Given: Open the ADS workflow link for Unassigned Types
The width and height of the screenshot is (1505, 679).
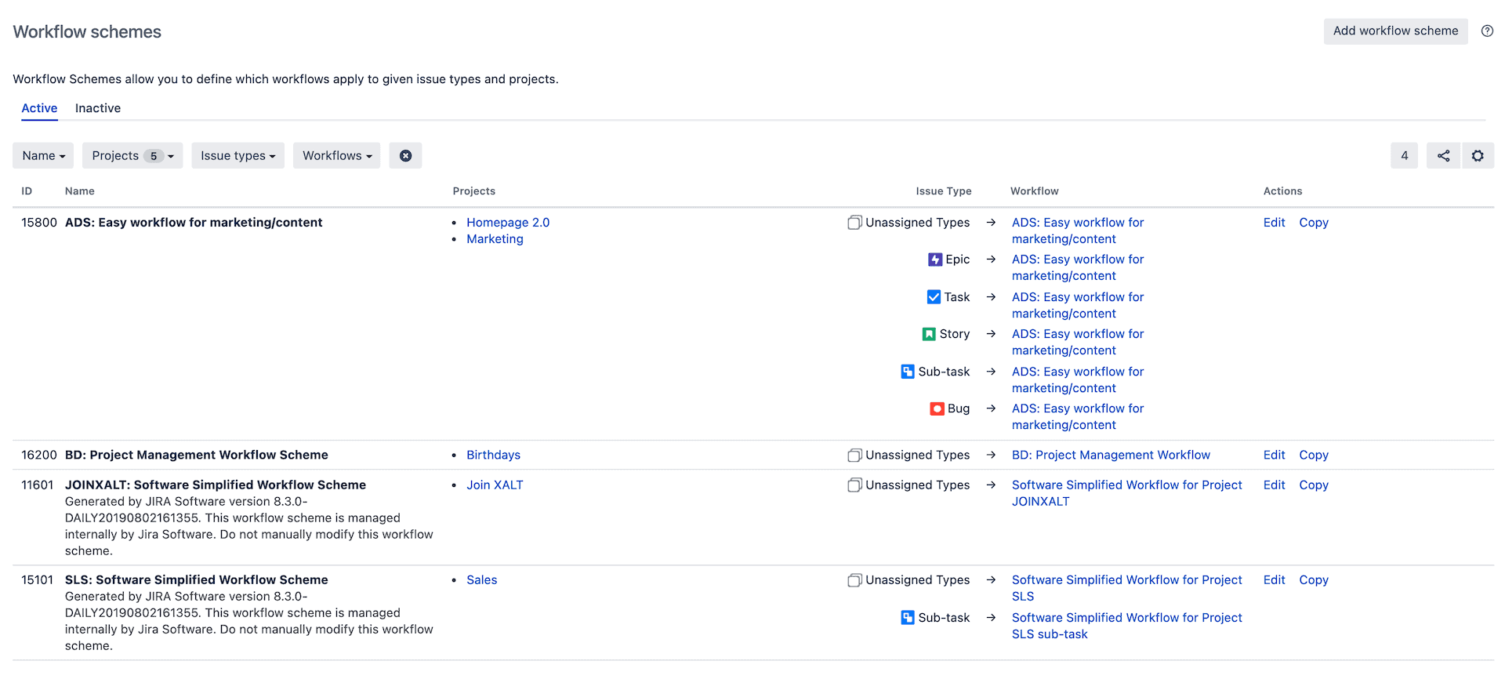Looking at the screenshot, I should [1078, 231].
